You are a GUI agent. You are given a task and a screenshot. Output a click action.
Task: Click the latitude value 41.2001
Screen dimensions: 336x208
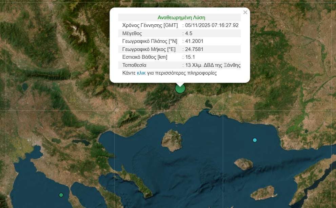point(194,41)
